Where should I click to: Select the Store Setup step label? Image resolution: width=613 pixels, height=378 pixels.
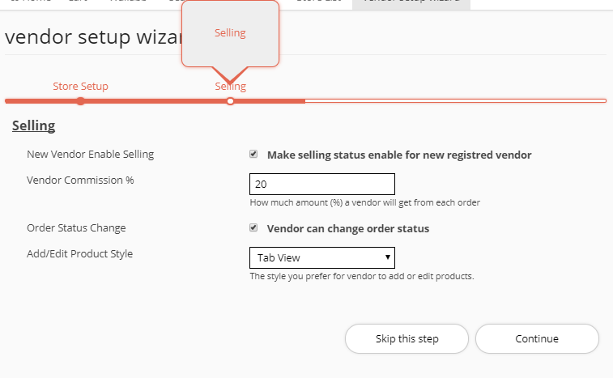pyautogui.click(x=80, y=86)
